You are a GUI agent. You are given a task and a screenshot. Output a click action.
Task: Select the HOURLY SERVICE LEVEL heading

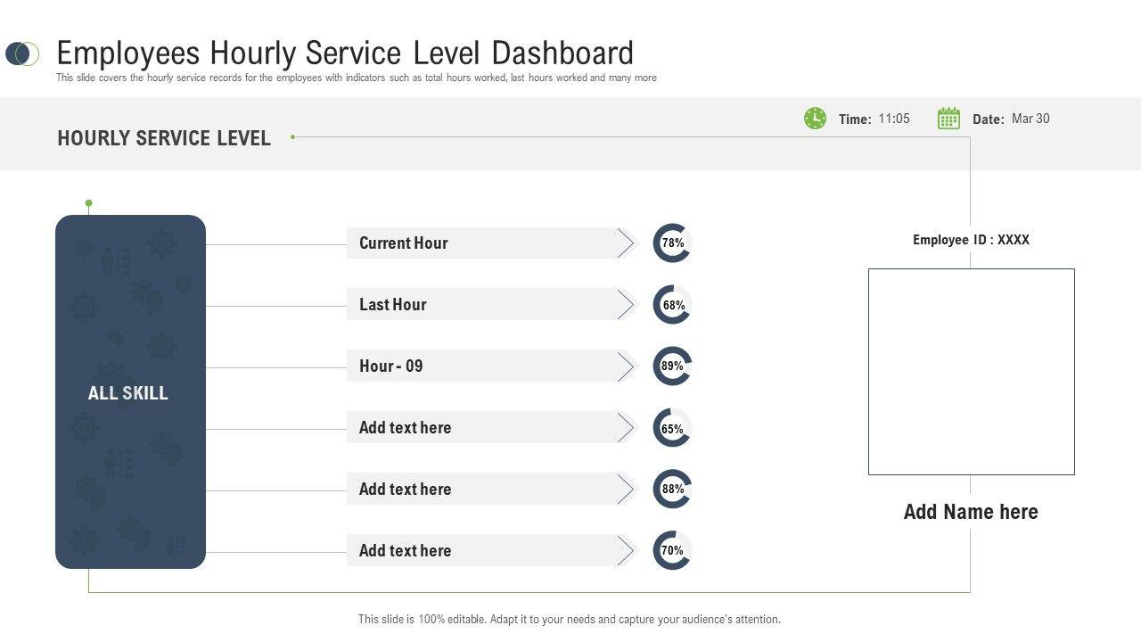[x=164, y=138]
